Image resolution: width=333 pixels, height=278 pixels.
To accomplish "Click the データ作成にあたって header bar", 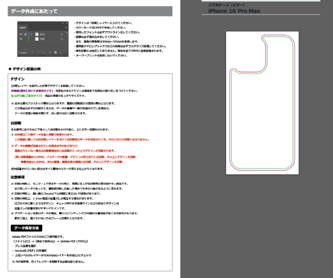I will (x=90, y=11).
